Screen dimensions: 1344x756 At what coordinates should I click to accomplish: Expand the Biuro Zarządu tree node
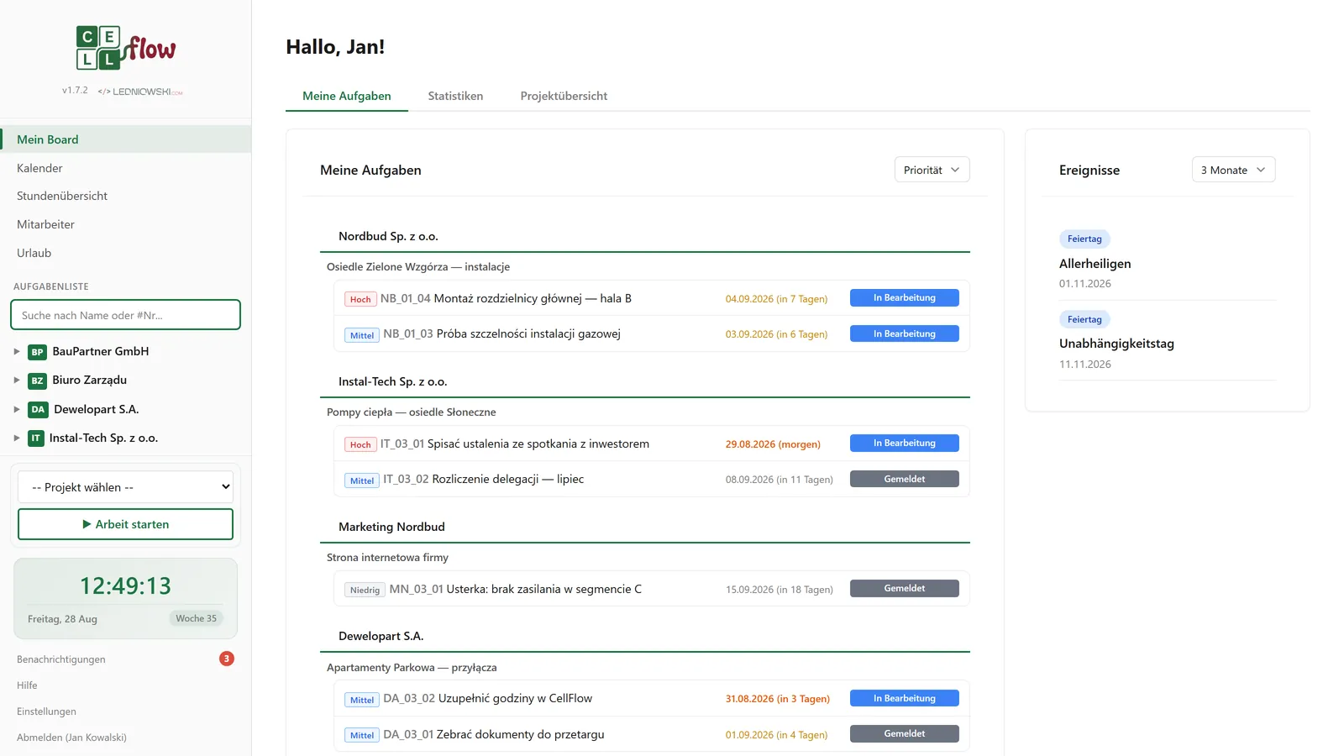click(17, 381)
